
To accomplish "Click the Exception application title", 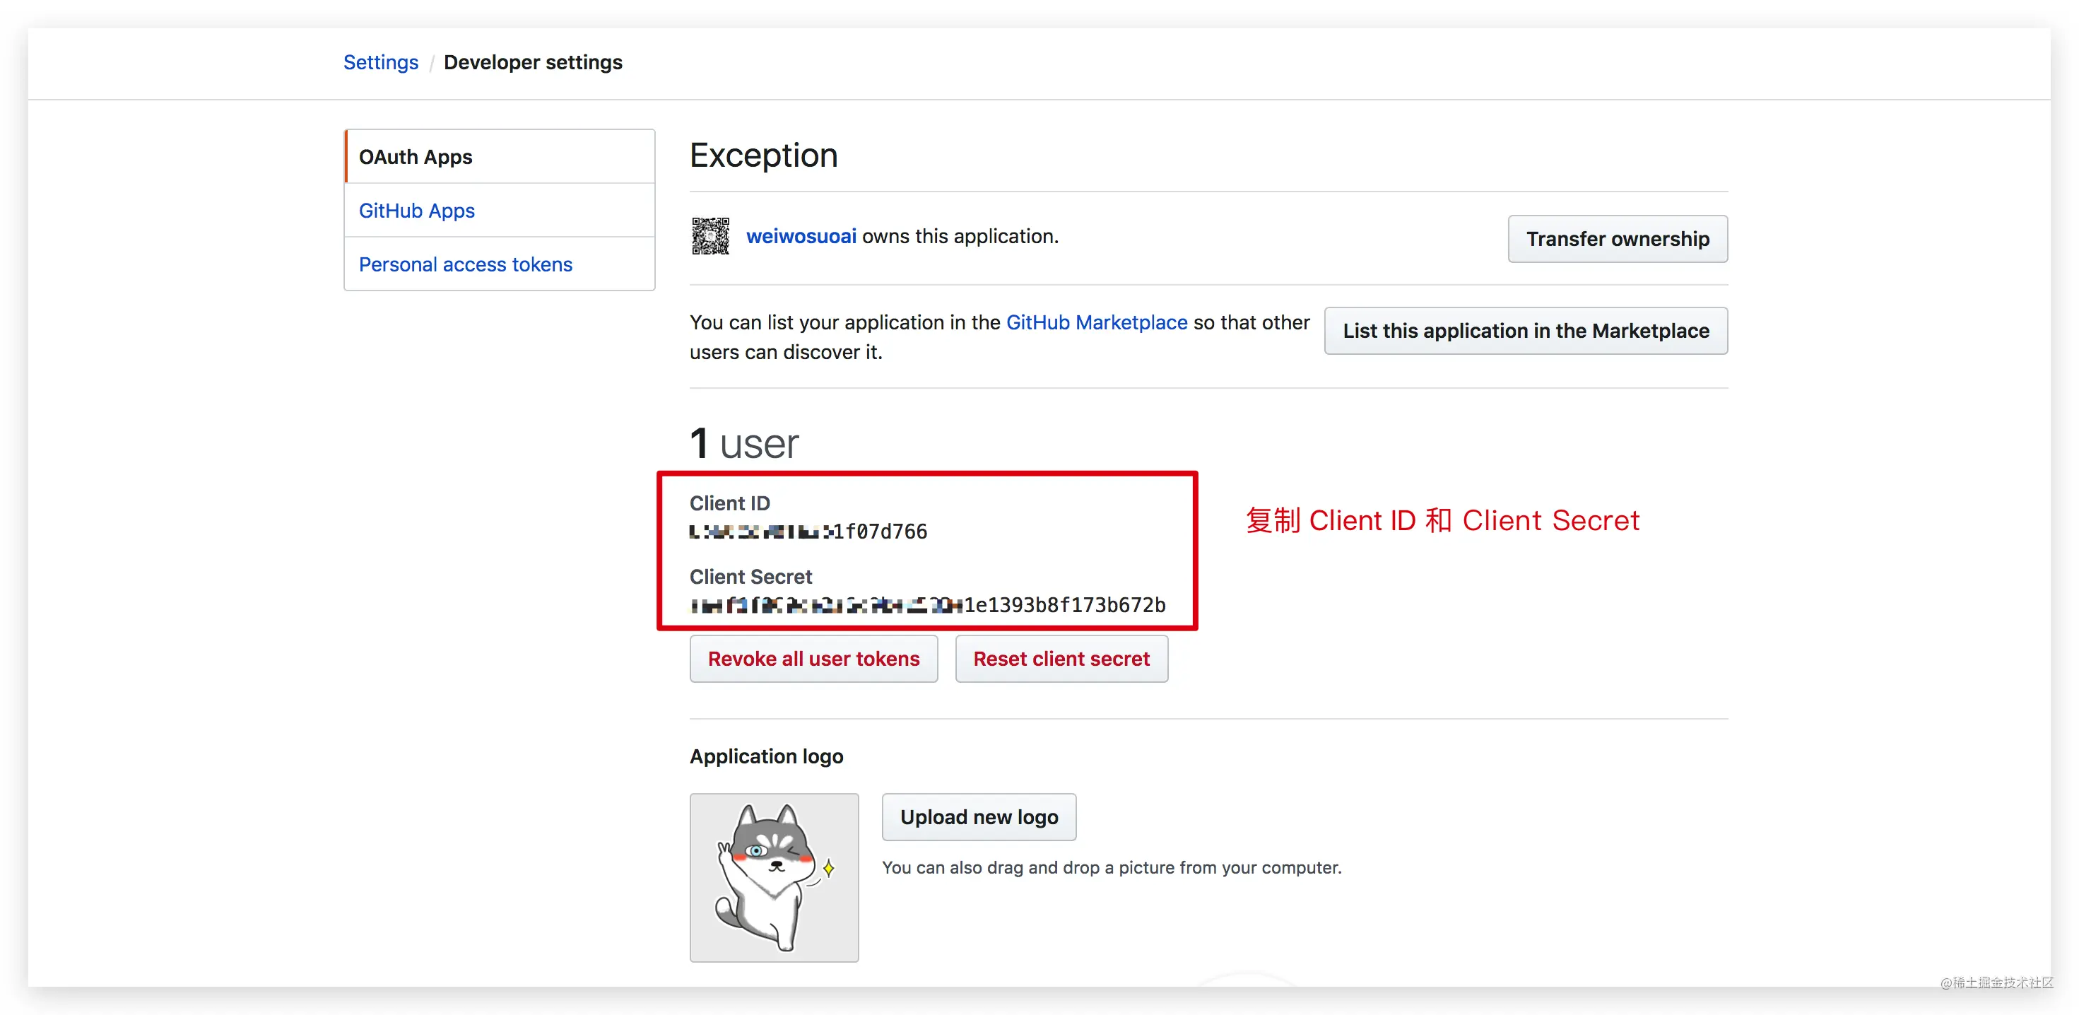I will 763,155.
